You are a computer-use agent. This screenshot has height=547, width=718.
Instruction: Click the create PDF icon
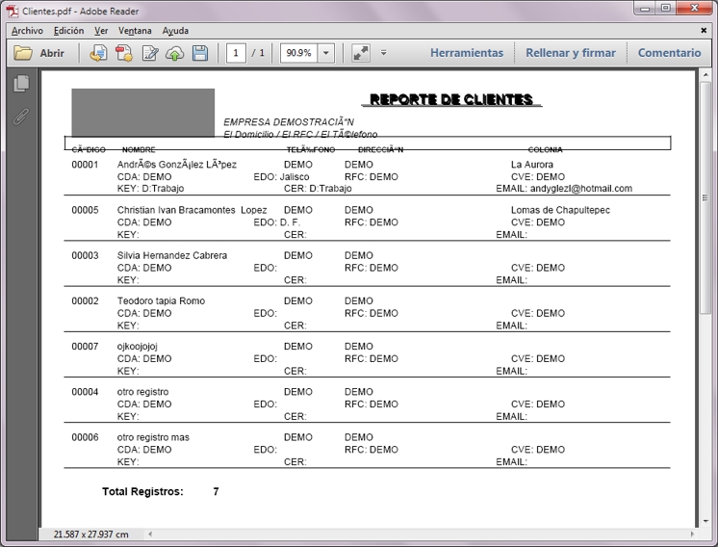pyautogui.click(x=123, y=53)
